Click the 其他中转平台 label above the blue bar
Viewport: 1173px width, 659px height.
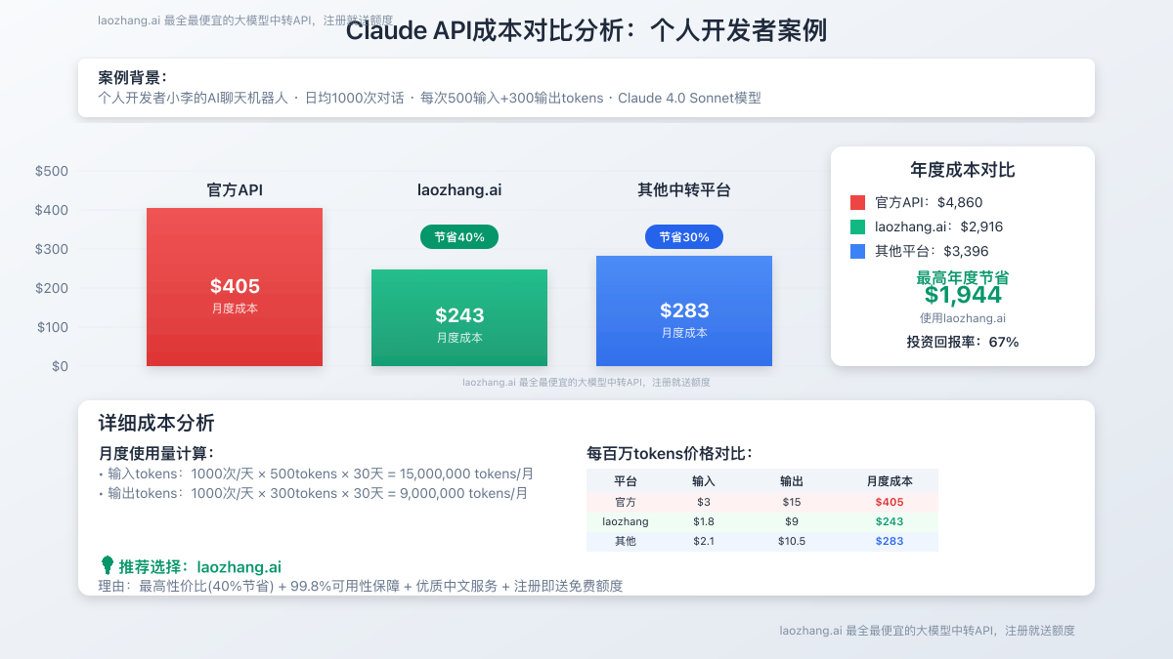684,190
